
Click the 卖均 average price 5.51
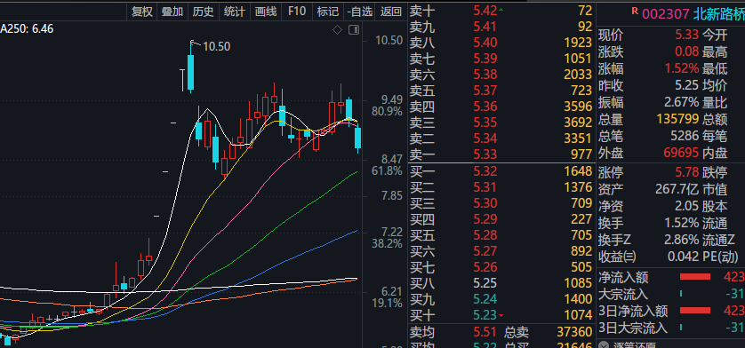(485, 332)
